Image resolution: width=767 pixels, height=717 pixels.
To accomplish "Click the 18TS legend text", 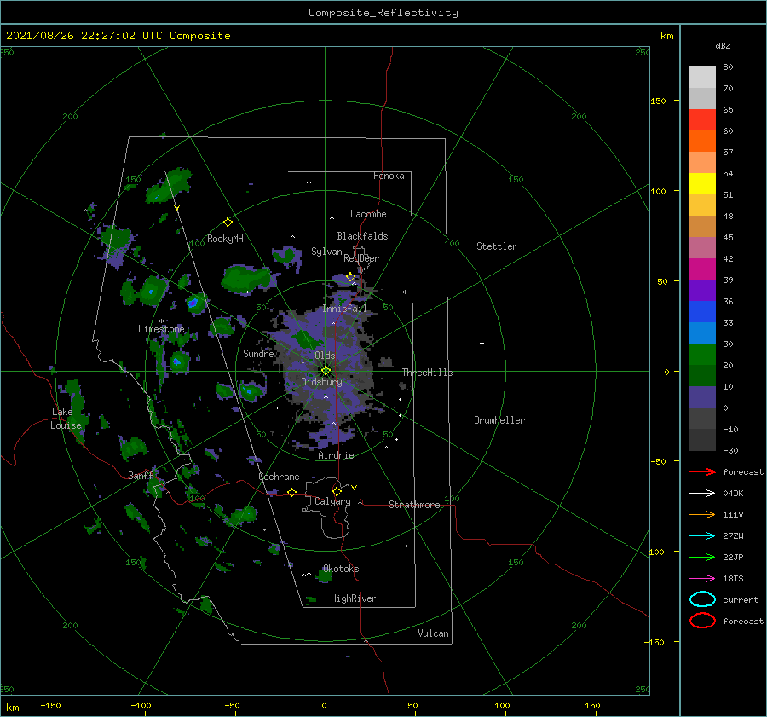I will click(733, 579).
